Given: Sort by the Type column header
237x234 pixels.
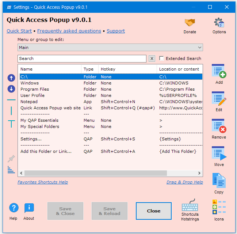Looking at the screenshot, I should click(x=90, y=69).
